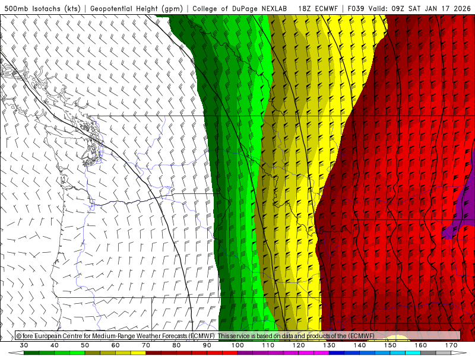Click the 'F039' forecast hour label
This screenshot has width=475, height=356.
[x=356, y=8]
